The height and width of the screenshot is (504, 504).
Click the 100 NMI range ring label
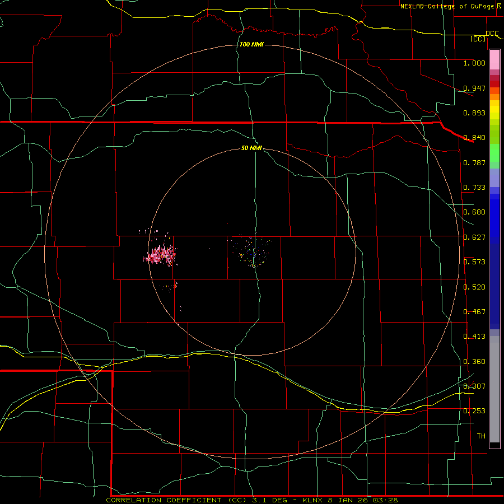[x=251, y=44]
